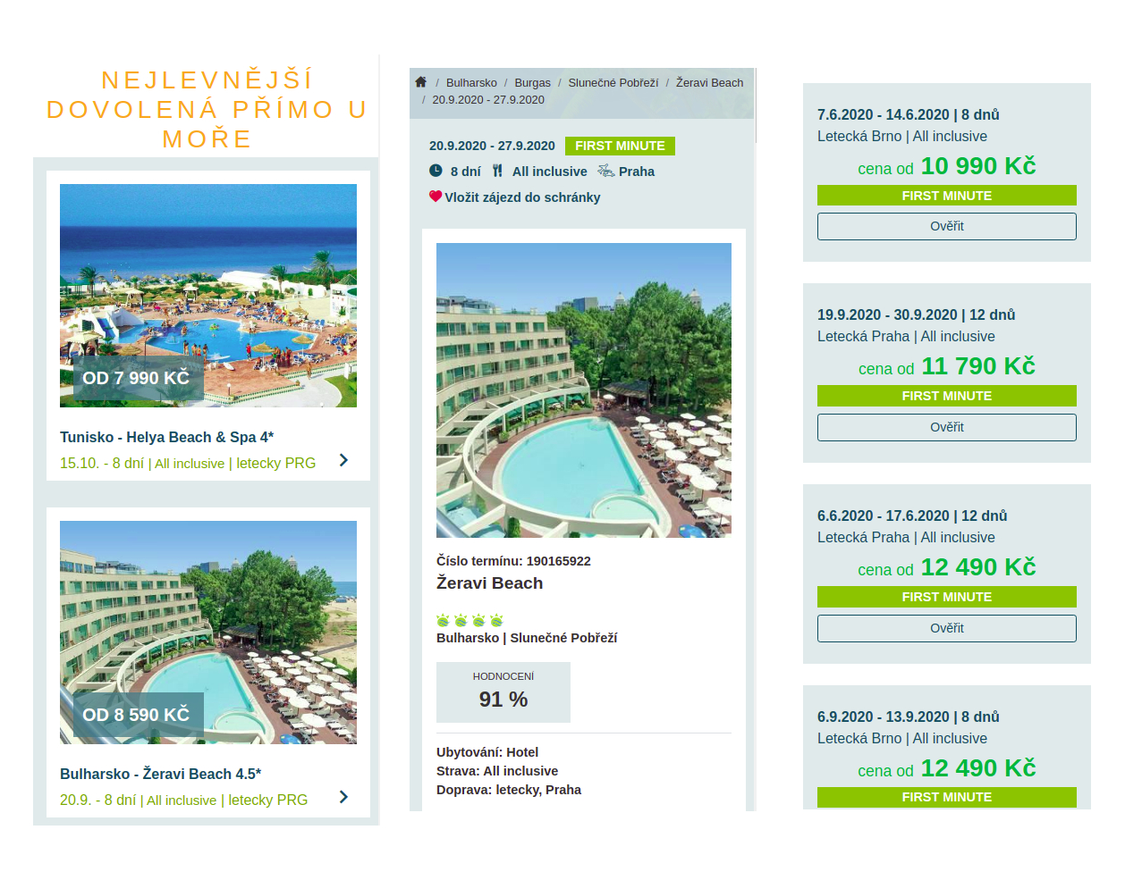1142x880 pixels.
Task: Open the Tunisko Helya Beach photo
Action: coord(208,295)
